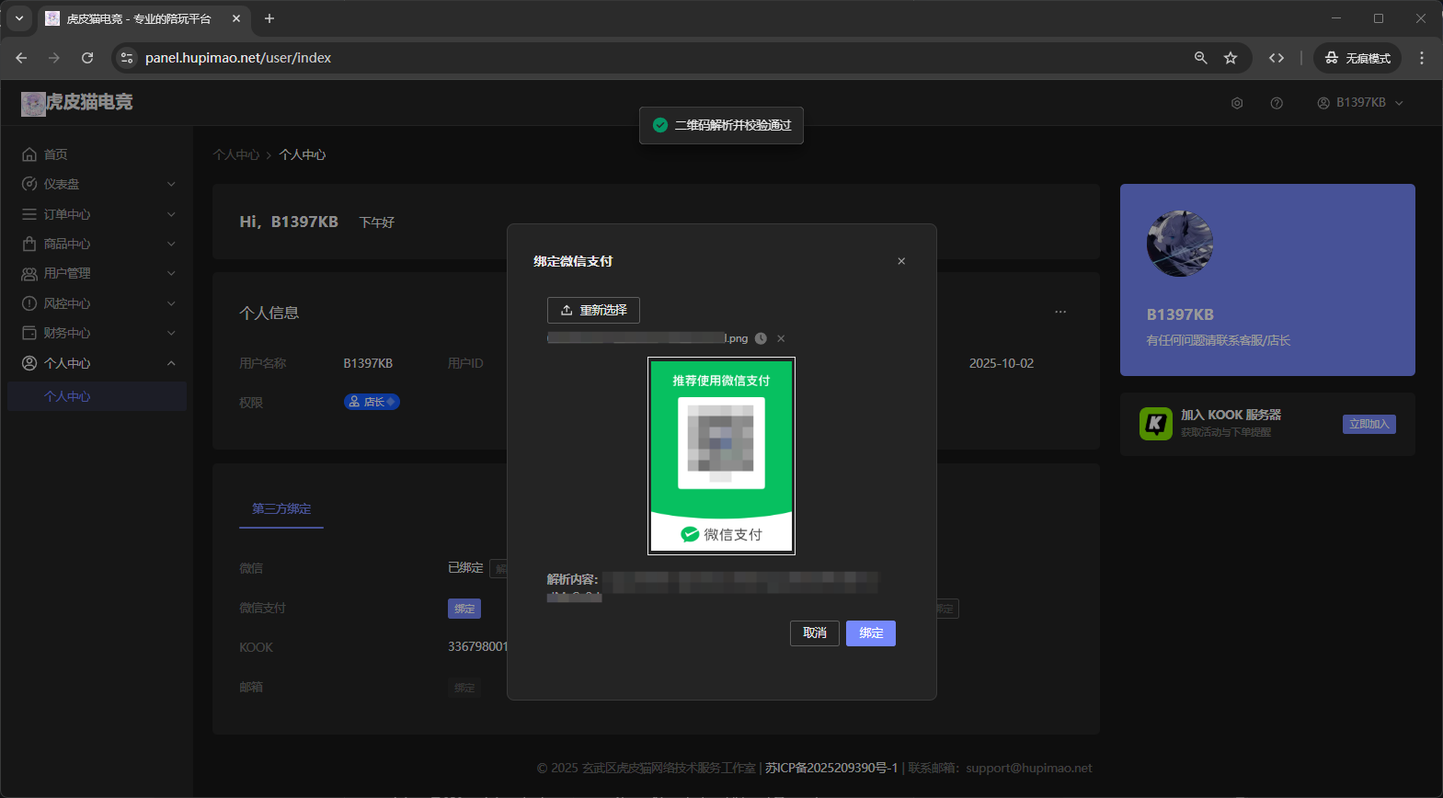1443x798 pixels.
Task: Open the WeChat Pay QR code thumbnail
Action: click(721, 456)
